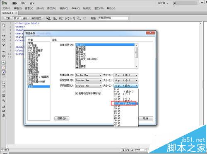The height and width of the screenshot is (154, 207).
Task: Switch to 设计 view button
Action: 25,18
